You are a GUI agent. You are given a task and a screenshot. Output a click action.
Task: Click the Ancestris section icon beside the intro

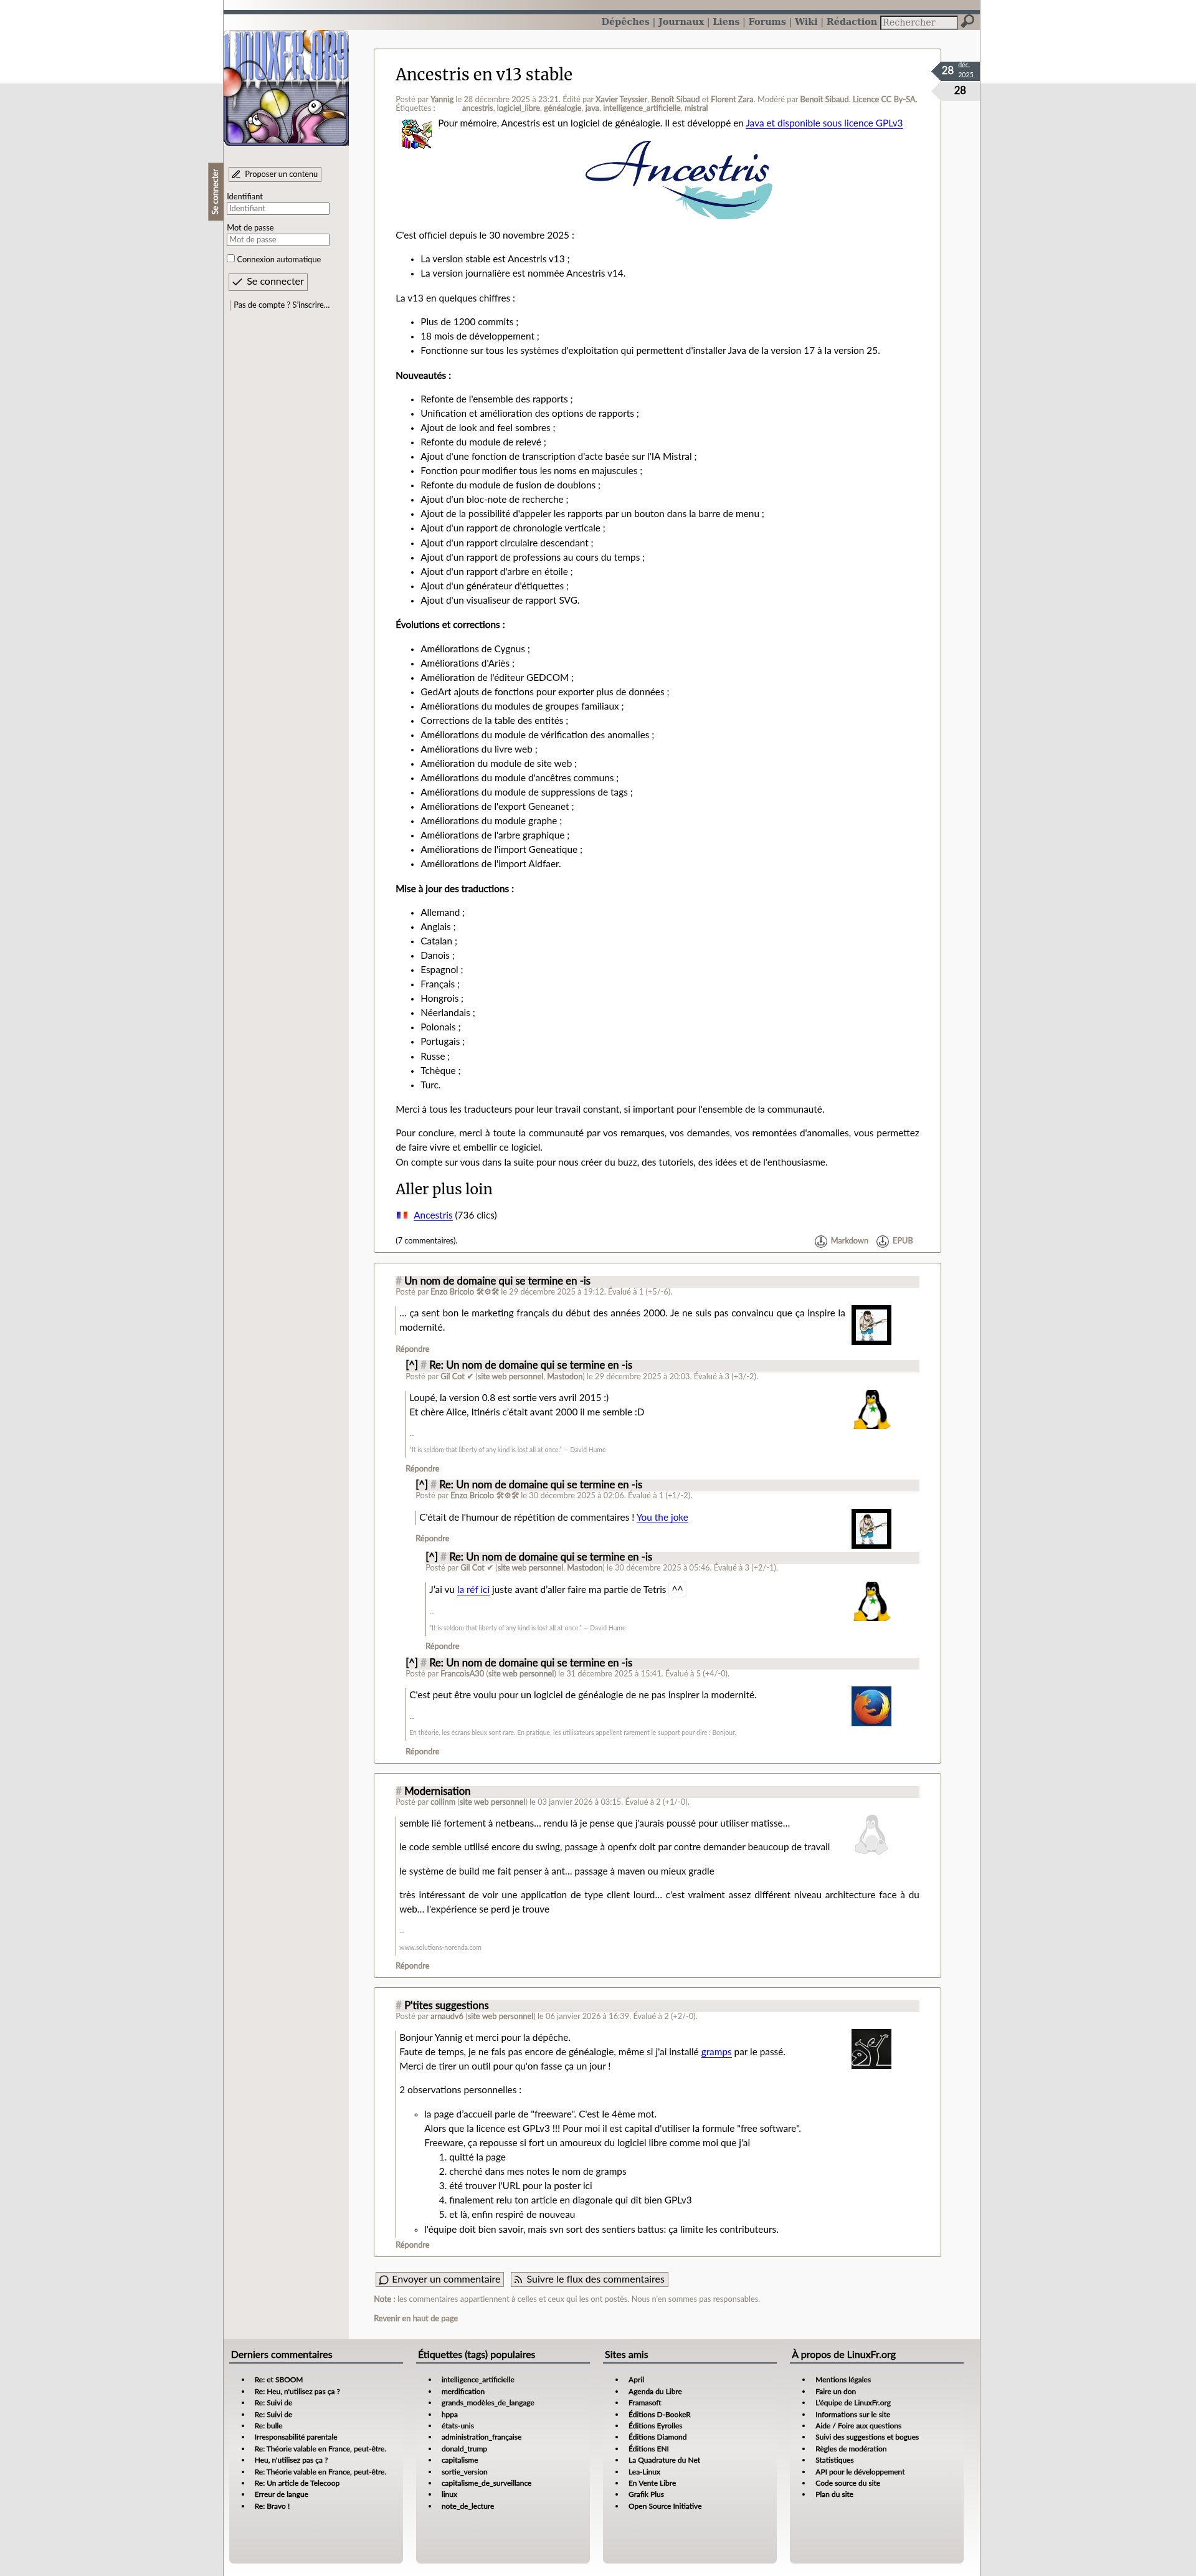click(415, 134)
